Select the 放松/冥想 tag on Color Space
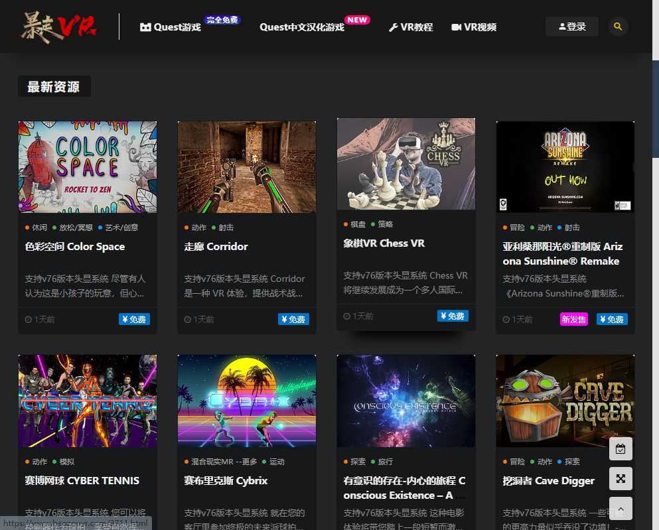The height and width of the screenshot is (530, 659). [73, 228]
